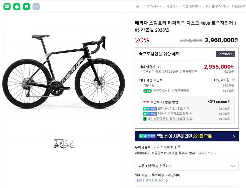246x188 pixels.
Task: Open 네이버페이 머니 결제 시 최대 적립 link
Action: [170, 119]
